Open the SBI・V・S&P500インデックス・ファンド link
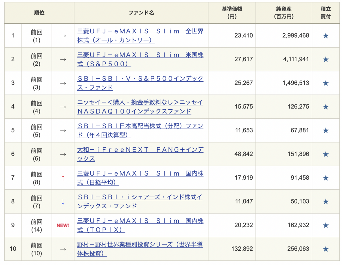The height and width of the screenshot is (265, 342). pyautogui.click(x=140, y=83)
